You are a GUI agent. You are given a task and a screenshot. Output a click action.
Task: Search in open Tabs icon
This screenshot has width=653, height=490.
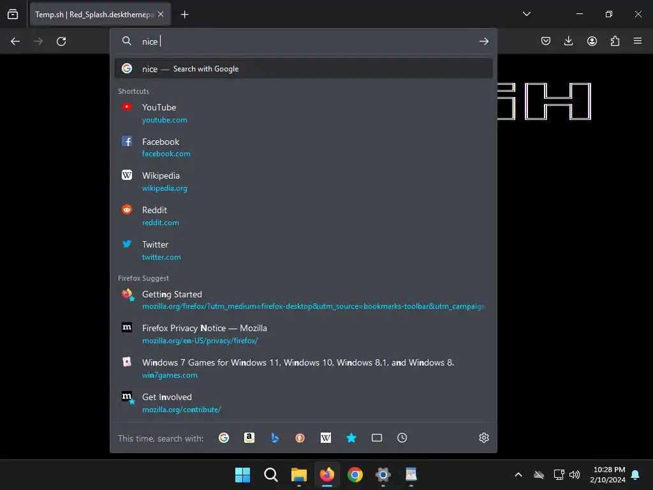coord(376,438)
